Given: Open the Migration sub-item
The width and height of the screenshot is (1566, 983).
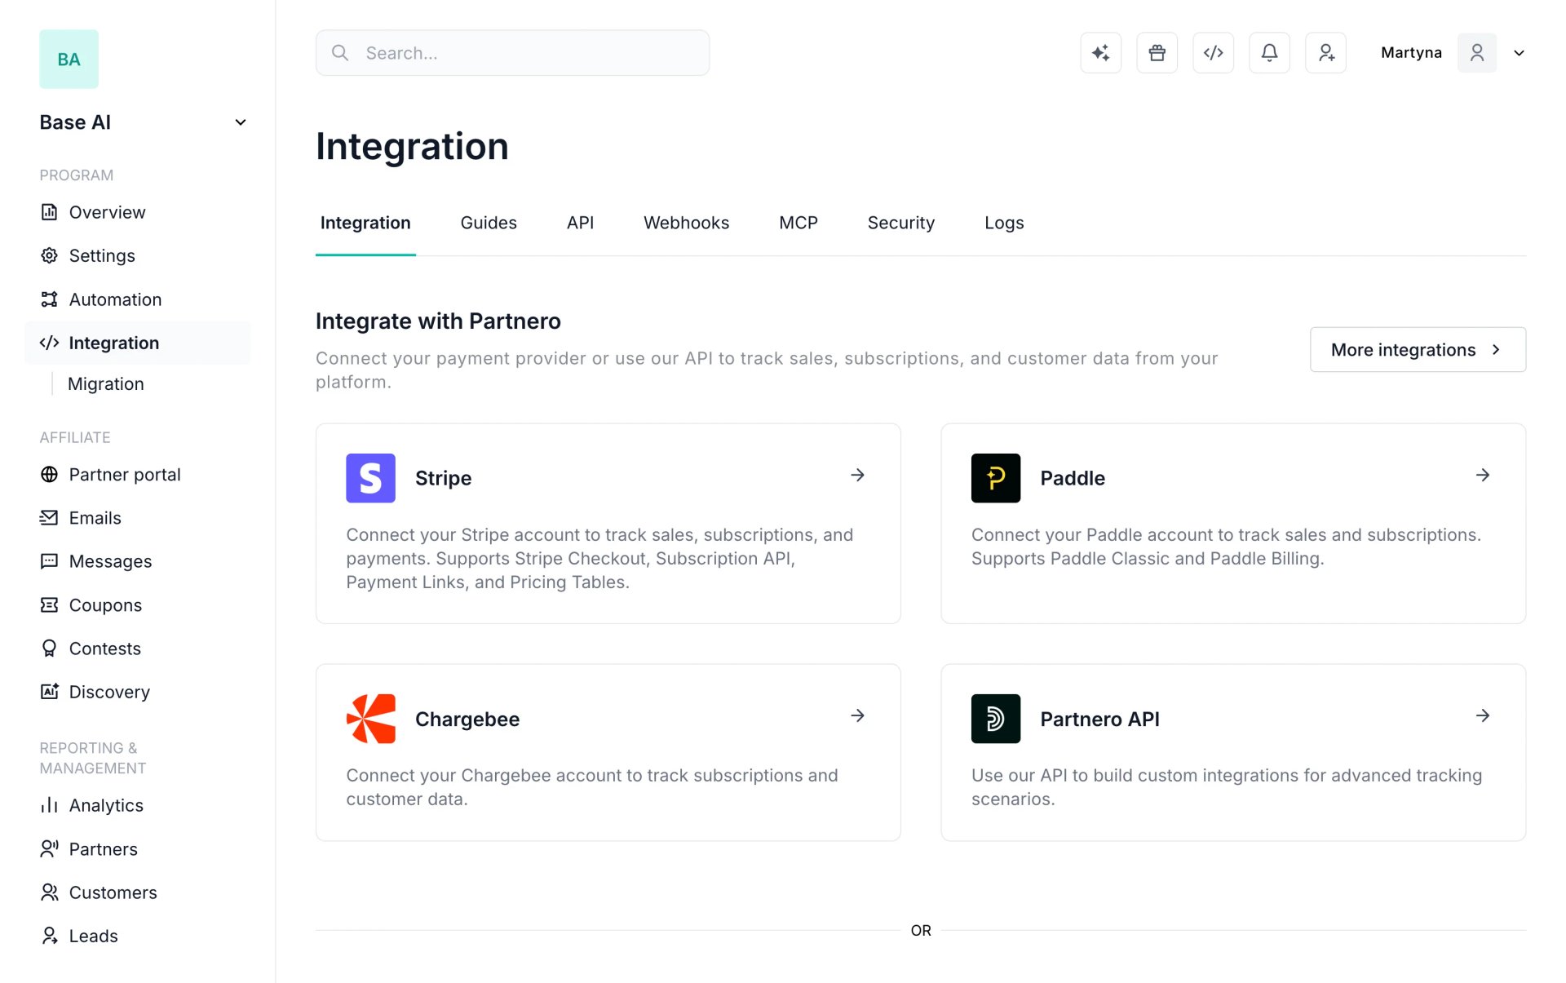Looking at the screenshot, I should pyautogui.click(x=106, y=383).
